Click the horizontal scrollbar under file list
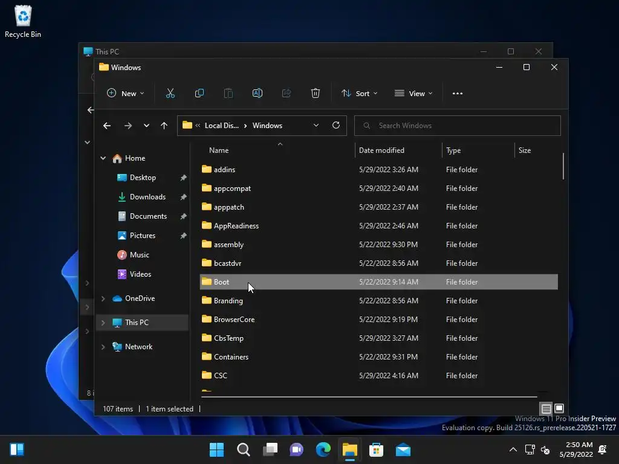Image resolution: width=619 pixels, height=464 pixels. pos(369,396)
